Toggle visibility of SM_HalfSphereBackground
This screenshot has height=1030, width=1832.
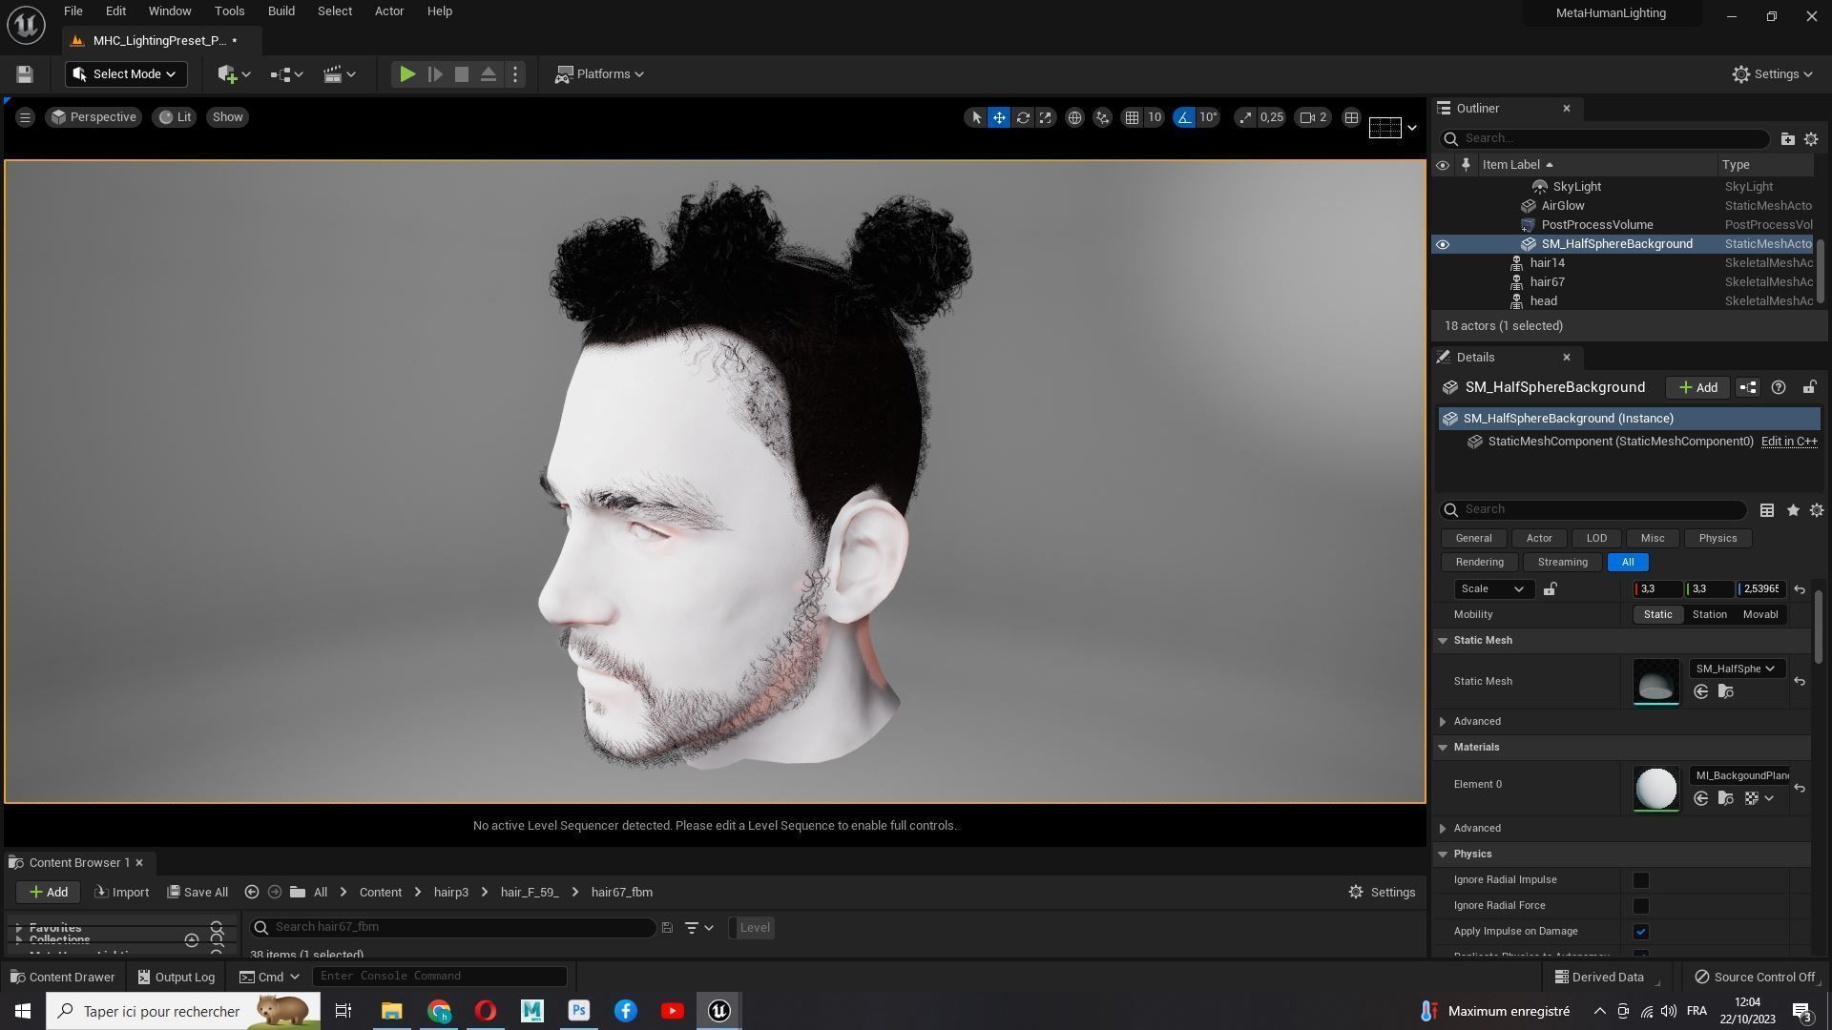pos(1443,244)
